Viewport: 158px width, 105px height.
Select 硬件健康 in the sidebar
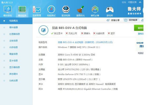(x=13, y=27)
